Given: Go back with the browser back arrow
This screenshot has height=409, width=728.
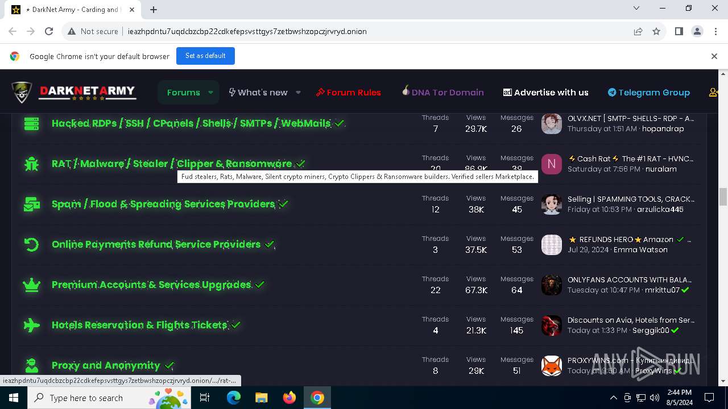Looking at the screenshot, I should click(x=13, y=31).
